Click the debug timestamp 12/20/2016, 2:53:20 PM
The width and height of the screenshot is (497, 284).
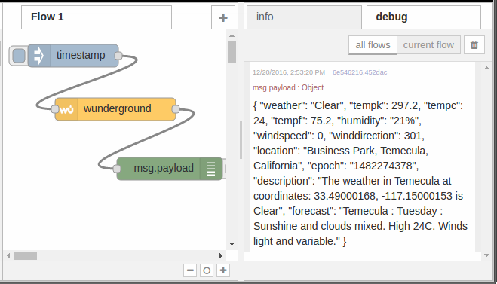289,72
